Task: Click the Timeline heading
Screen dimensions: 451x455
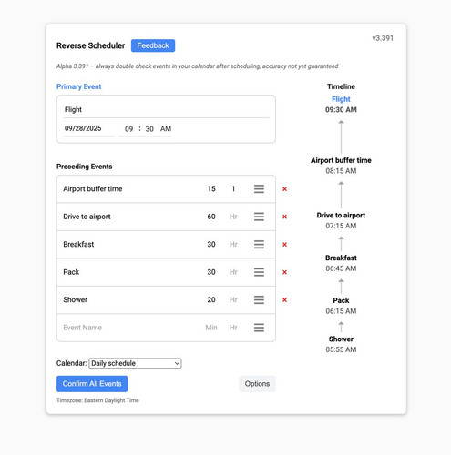Action: pyautogui.click(x=341, y=86)
